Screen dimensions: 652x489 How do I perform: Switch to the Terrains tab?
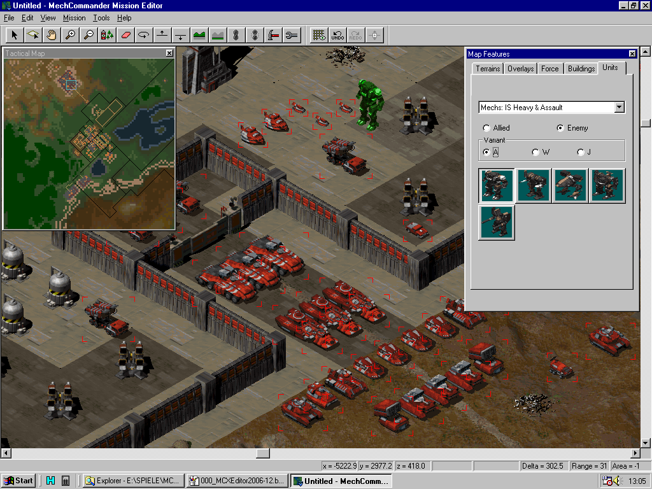[488, 69]
